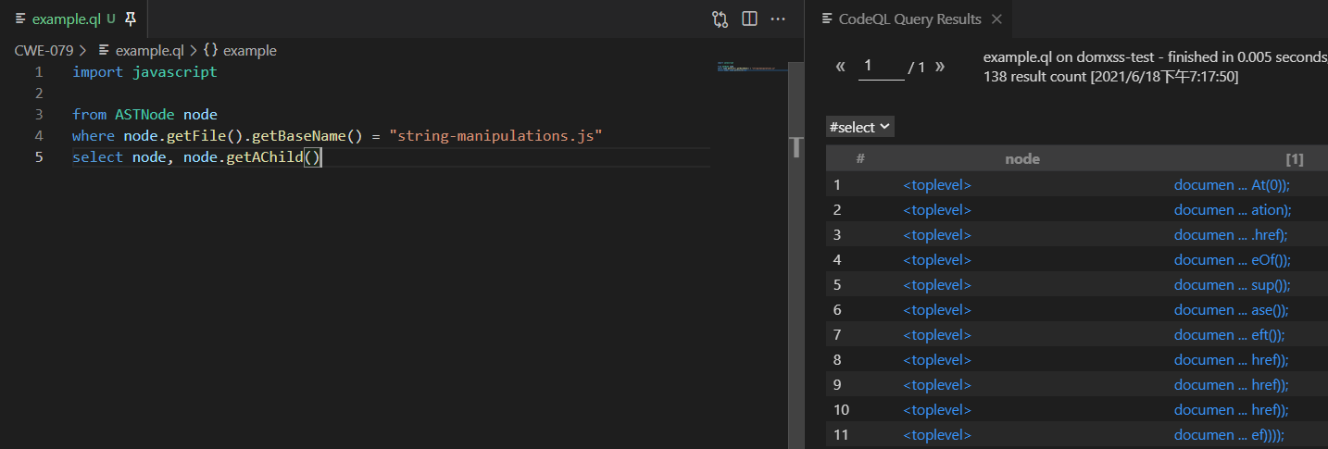Open <toplevel> link in row 2
The width and height of the screenshot is (1328, 449).
pos(937,210)
